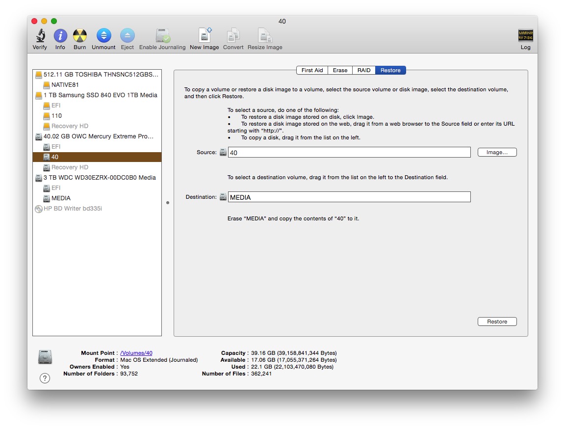Viewport: 565px width, 429px height.
Task: Click the disk icon beside the Destination field
Action: [223, 197]
